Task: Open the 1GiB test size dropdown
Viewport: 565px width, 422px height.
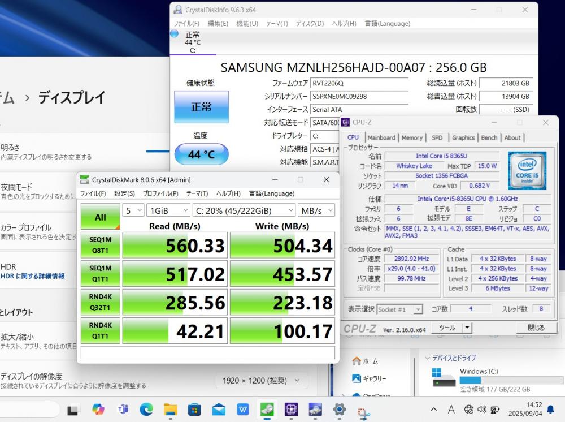Action: click(168, 210)
